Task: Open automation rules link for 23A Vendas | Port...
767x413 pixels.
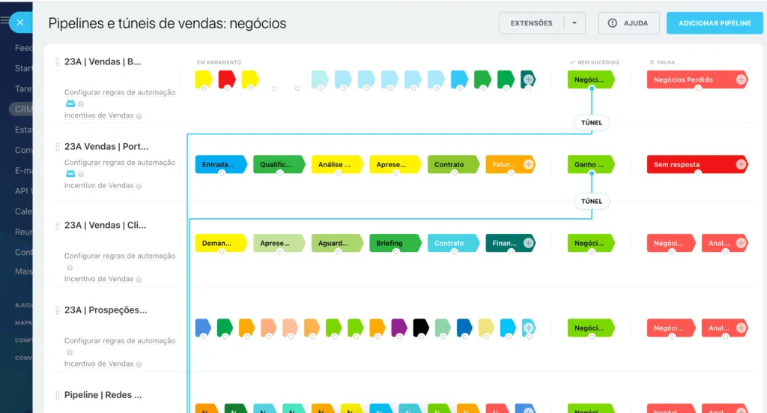Action: (x=120, y=162)
